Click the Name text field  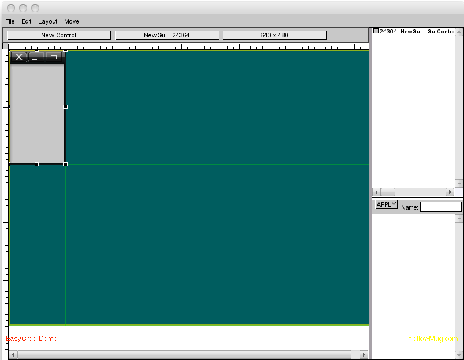(440, 207)
